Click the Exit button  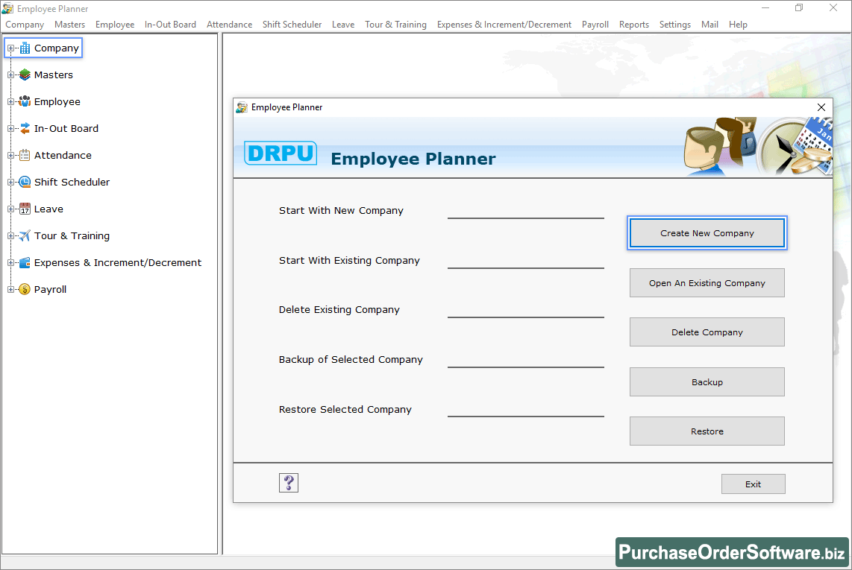coord(753,484)
